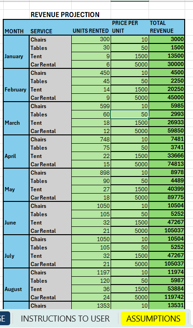The height and width of the screenshot is (328, 193).
Task: Select February Car Rental revenue 45000
Action: click(x=167, y=97)
